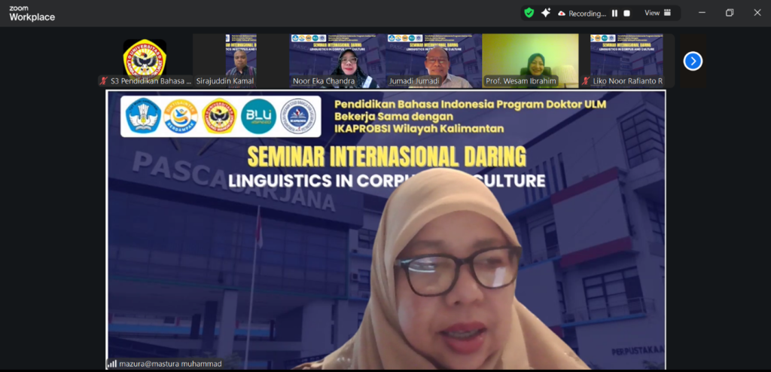Show next participants with blue arrow
Image resolution: width=771 pixels, height=372 pixels.
(693, 61)
